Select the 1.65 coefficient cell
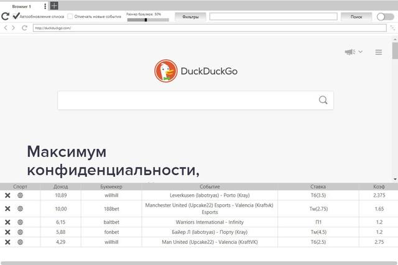The width and height of the screenshot is (398, 265). 379,209
